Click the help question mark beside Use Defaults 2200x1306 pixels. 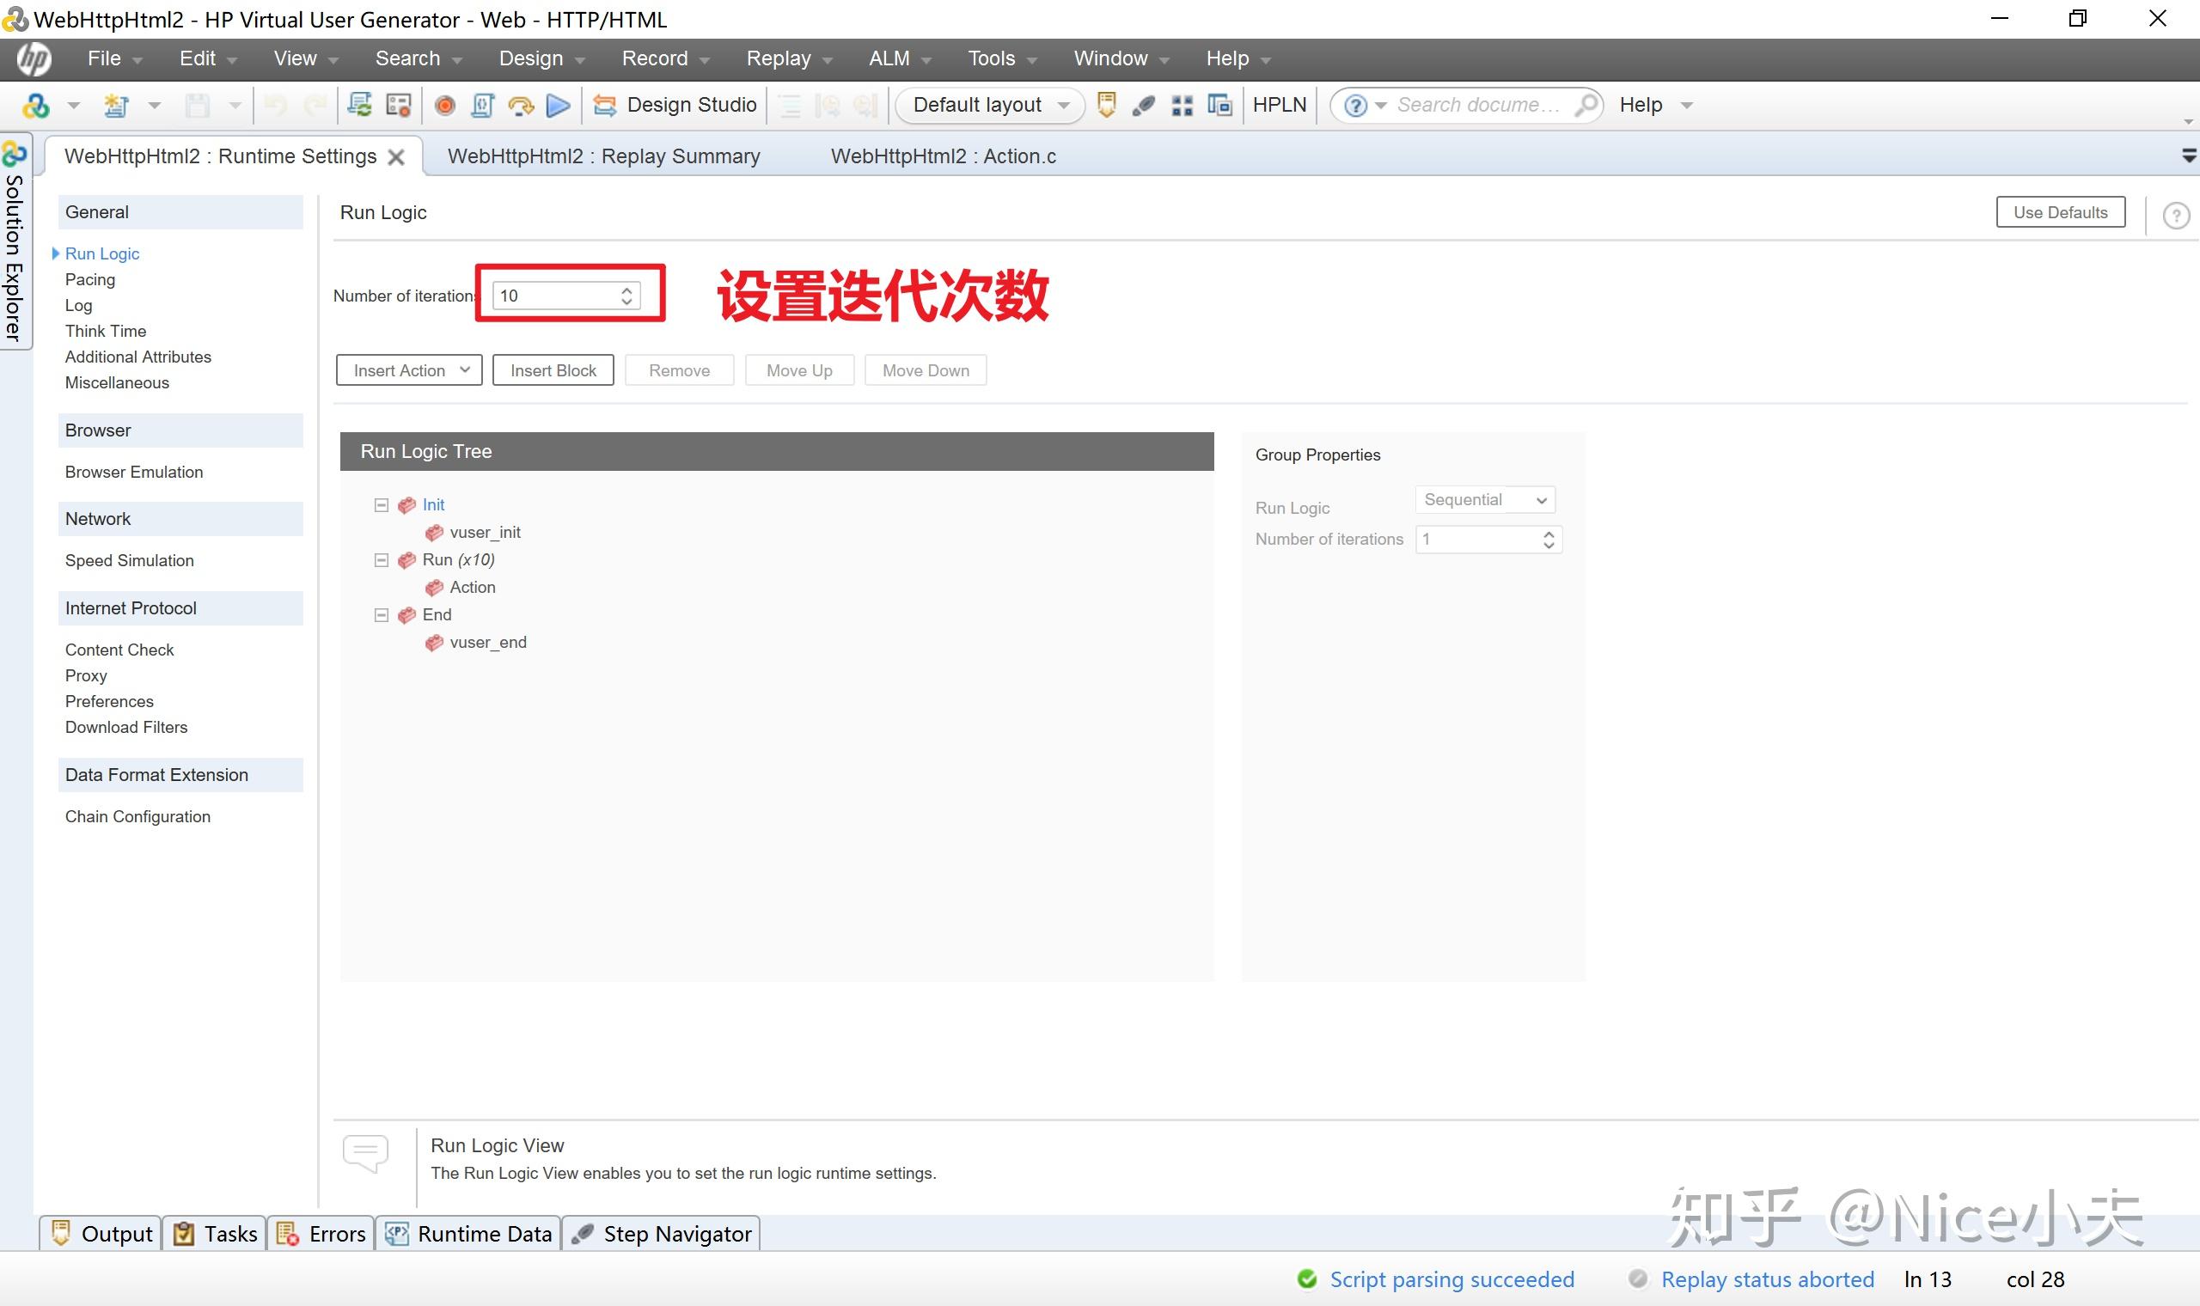click(x=2175, y=216)
